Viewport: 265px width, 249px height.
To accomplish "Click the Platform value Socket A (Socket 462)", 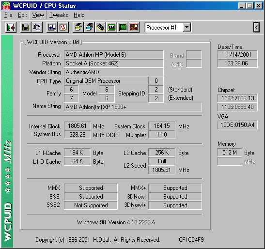I will pos(113,63).
